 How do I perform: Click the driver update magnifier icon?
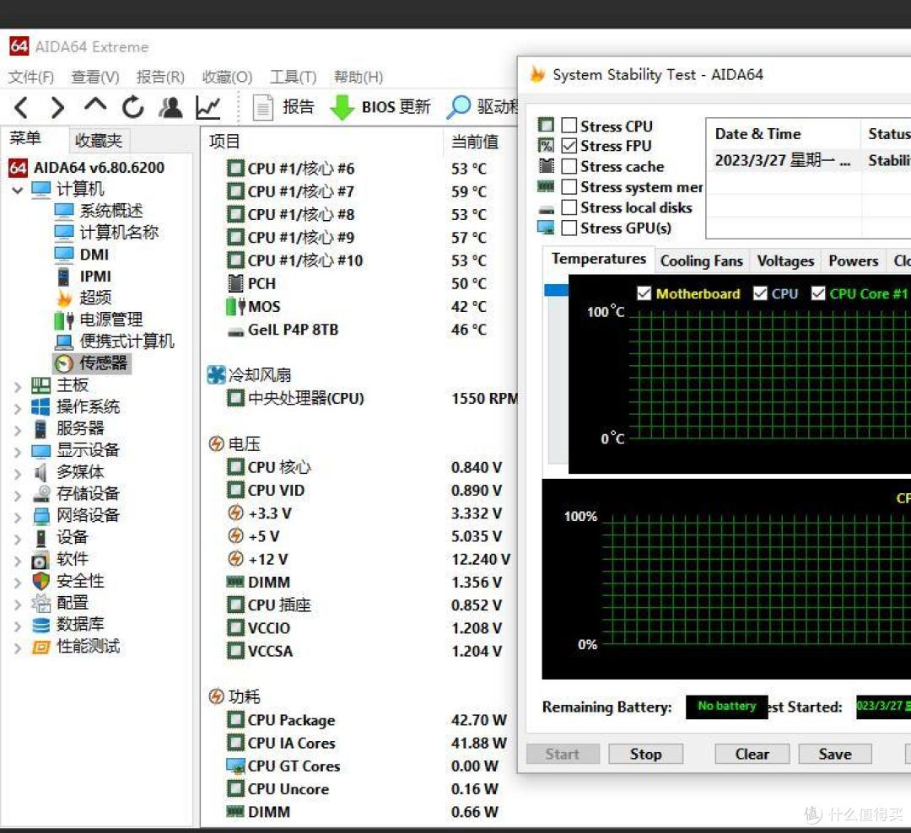[x=458, y=107]
